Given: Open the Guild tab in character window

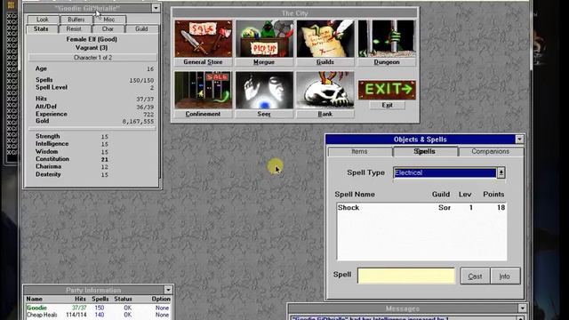Looking at the screenshot, I should coord(141,28).
